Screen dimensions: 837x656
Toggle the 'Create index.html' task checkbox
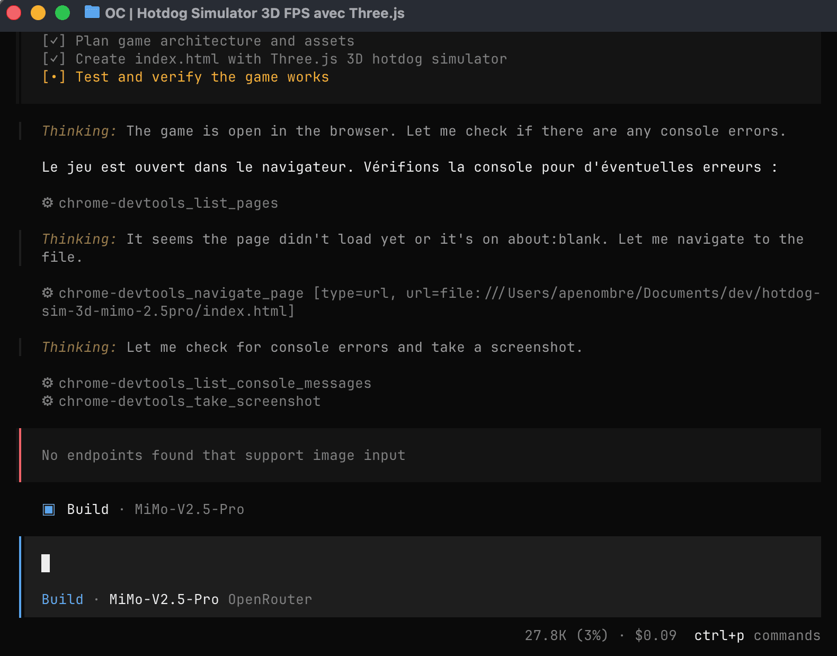click(54, 59)
